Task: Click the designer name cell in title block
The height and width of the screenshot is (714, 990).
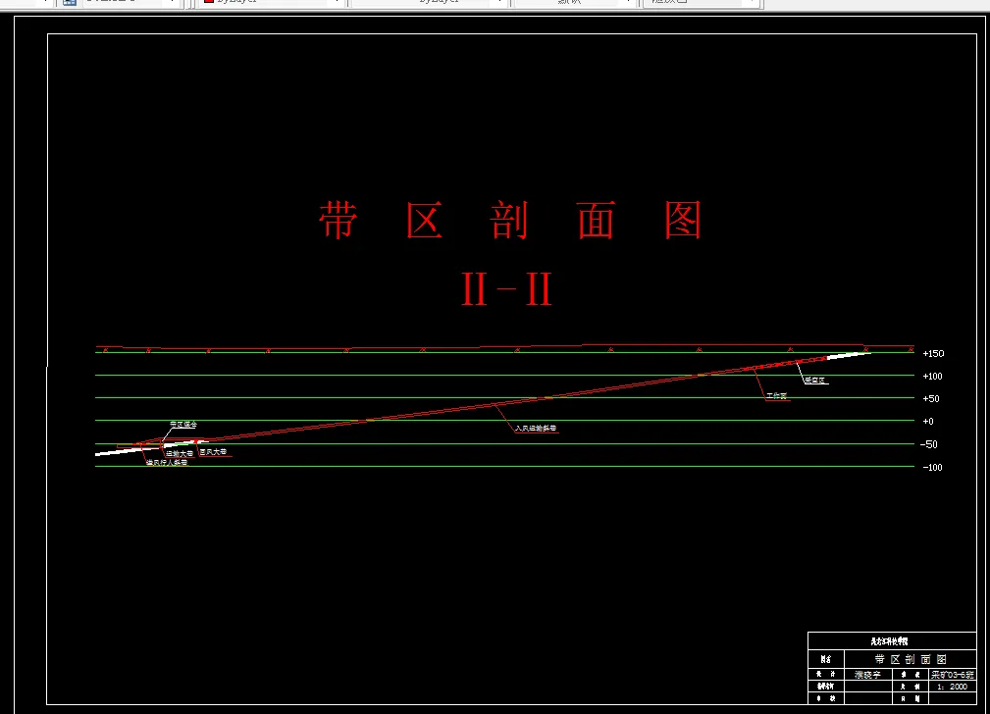Action: [x=868, y=675]
